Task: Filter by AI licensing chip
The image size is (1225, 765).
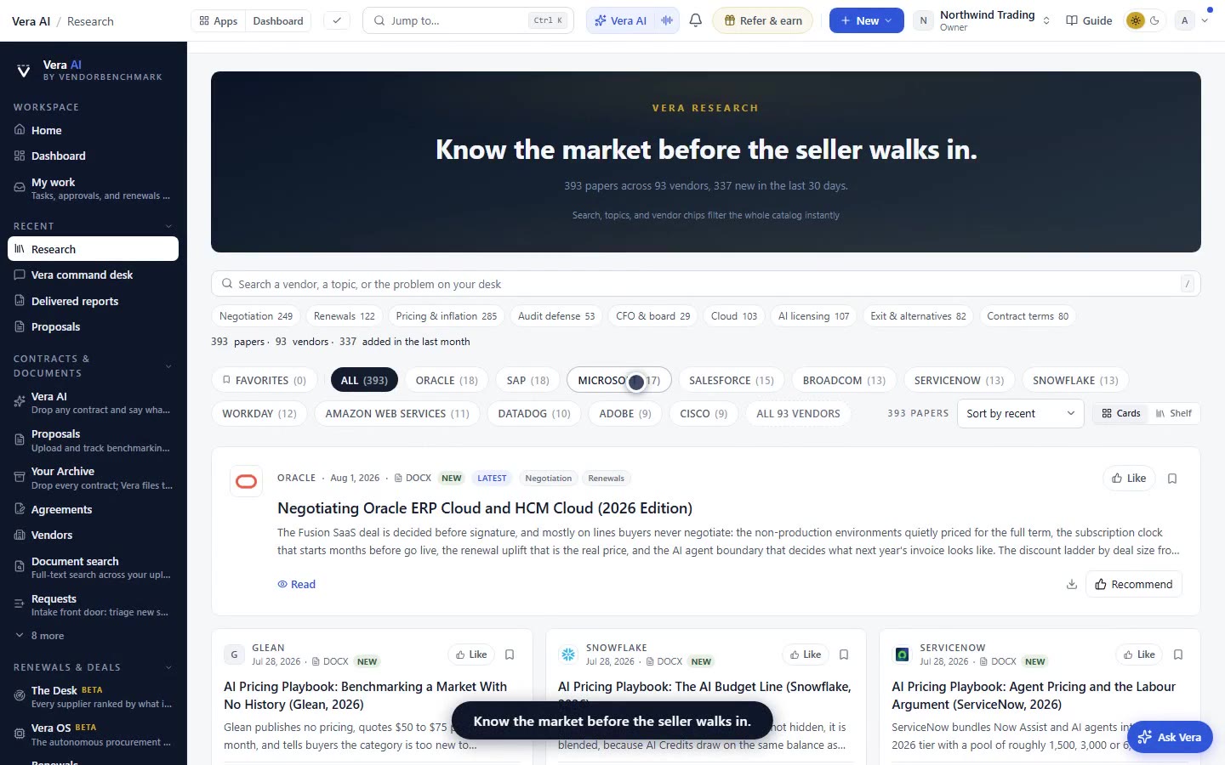Action: [813, 316]
